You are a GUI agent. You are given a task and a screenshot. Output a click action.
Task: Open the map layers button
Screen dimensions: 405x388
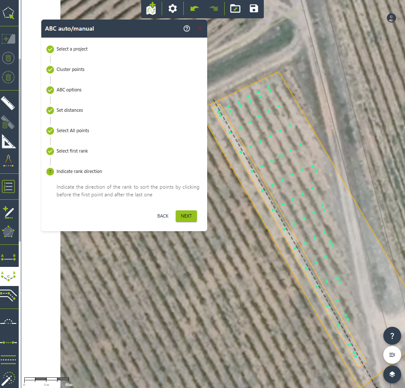coord(392,374)
